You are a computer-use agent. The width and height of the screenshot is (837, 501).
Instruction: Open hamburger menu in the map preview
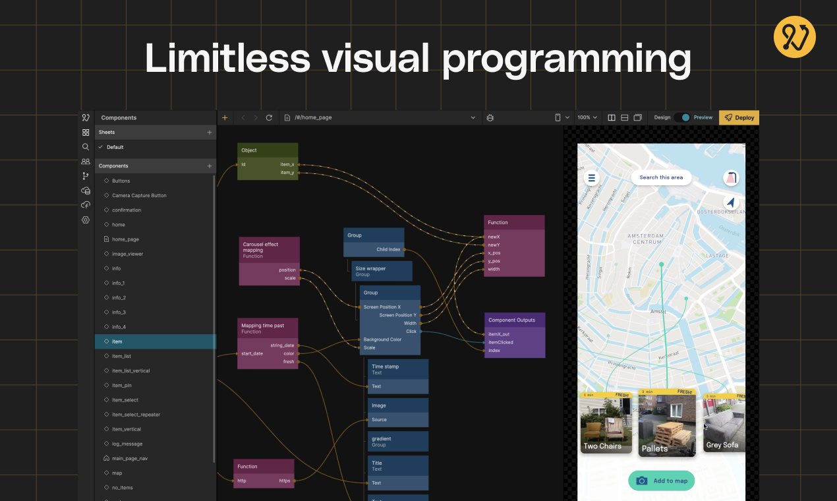coord(592,178)
